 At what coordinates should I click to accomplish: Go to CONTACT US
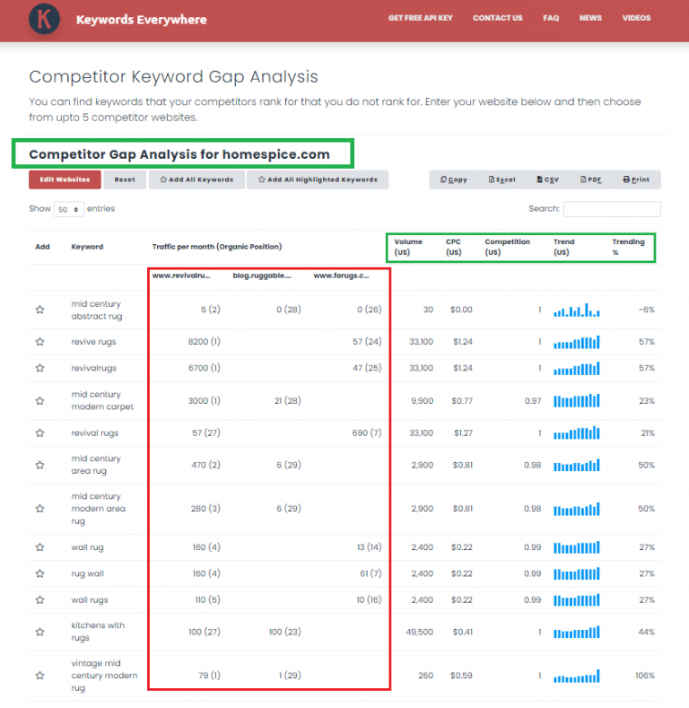498,18
